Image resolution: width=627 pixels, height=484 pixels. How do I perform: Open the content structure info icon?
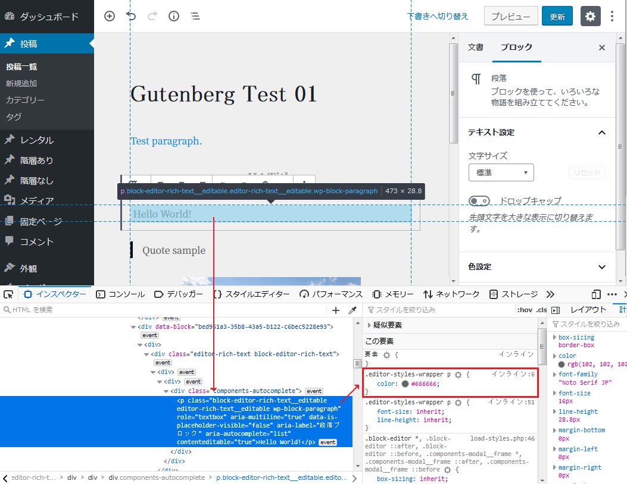click(174, 16)
